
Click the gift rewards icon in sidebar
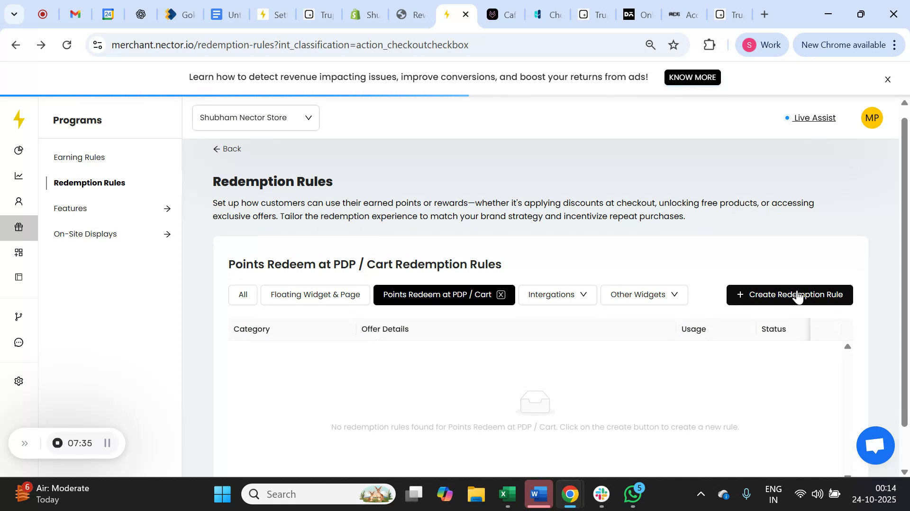pyautogui.click(x=18, y=227)
